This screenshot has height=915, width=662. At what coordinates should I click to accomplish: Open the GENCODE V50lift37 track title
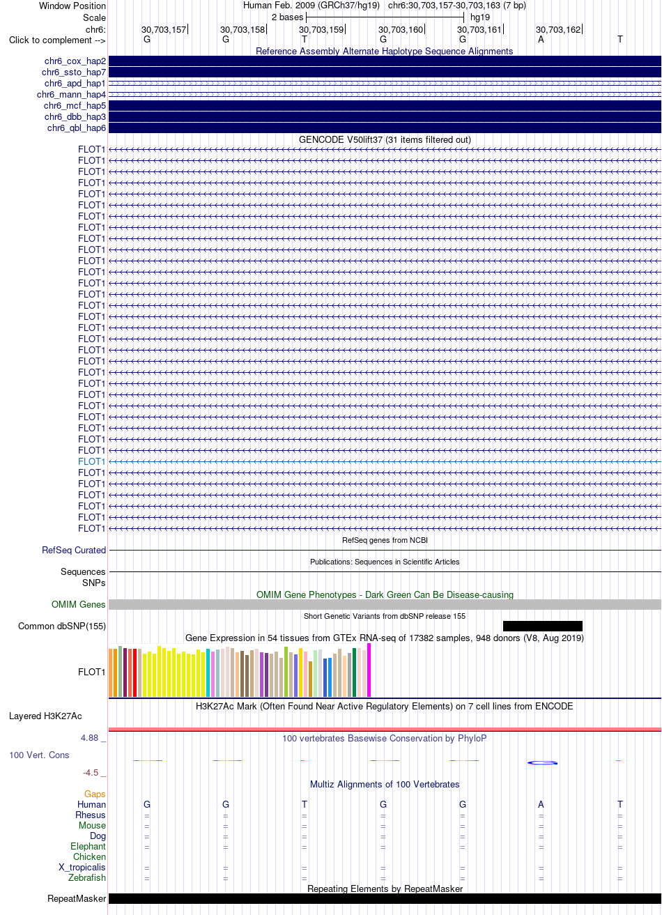(385, 140)
